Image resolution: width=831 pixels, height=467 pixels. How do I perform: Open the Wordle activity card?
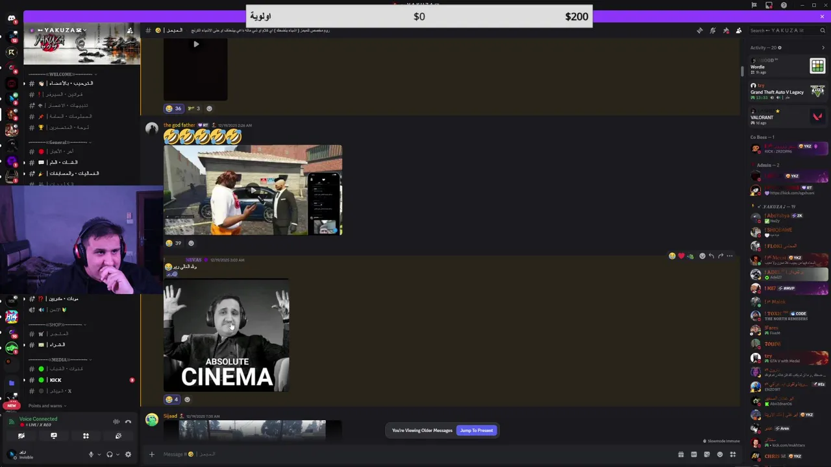pyautogui.click(x=788, y=66)
